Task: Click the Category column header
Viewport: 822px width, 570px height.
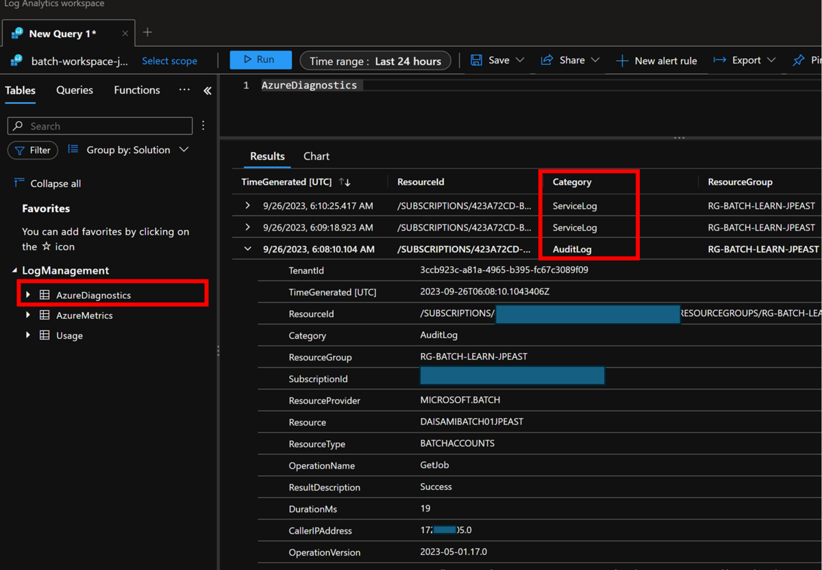Action: click(x=572, y=182)
